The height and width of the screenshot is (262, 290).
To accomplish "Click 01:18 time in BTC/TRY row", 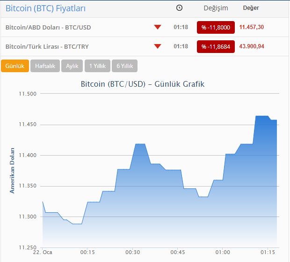I will 181,46.
